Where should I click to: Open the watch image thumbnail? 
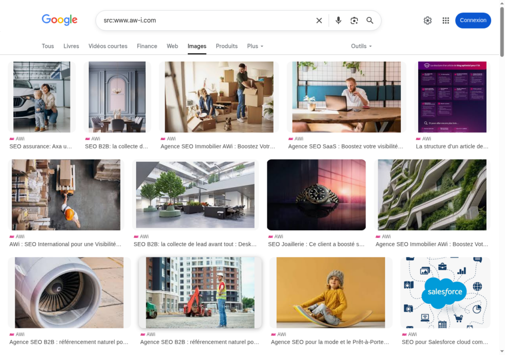coord(316,195)
